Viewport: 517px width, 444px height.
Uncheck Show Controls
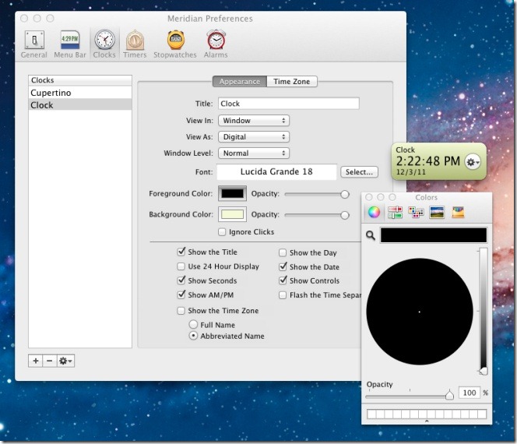click(x=283, y=280)
